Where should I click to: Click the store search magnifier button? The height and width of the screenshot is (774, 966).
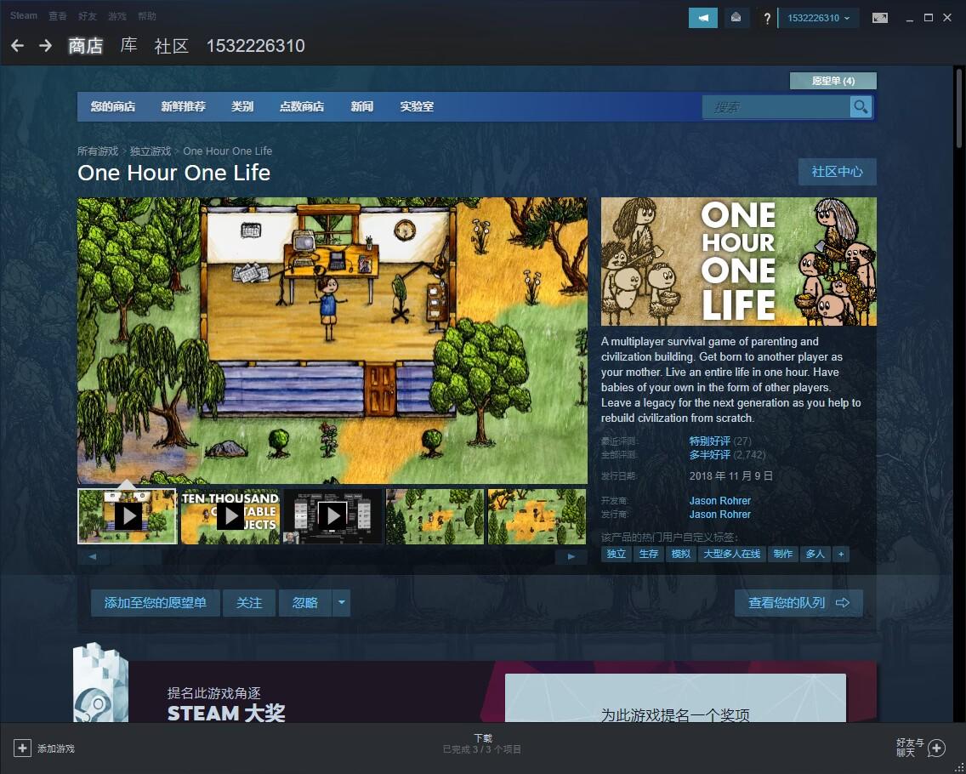[861, 107]
